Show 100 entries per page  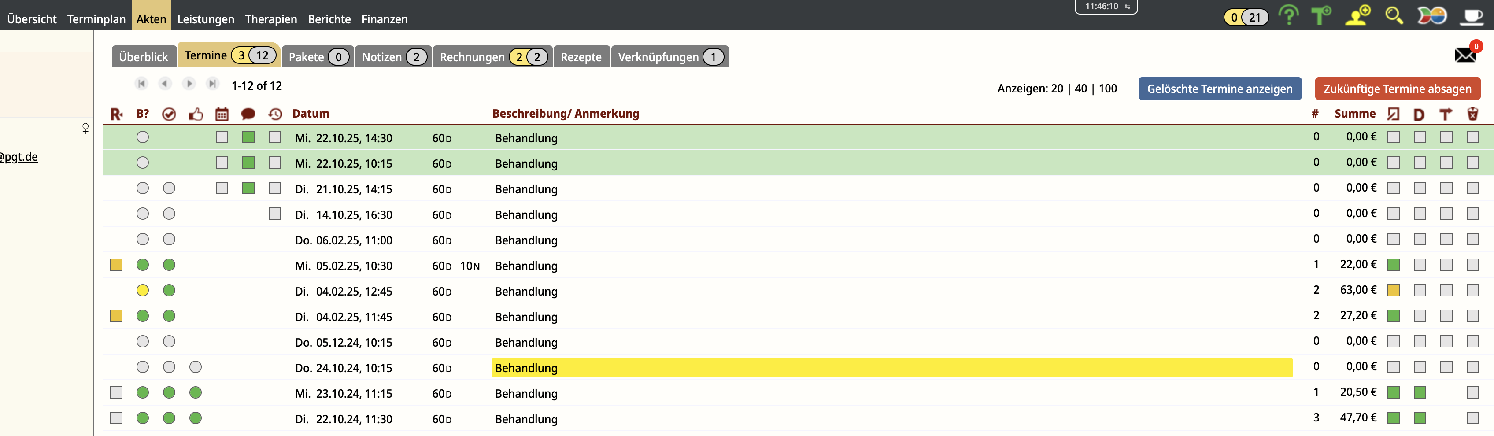point(1107,89)
